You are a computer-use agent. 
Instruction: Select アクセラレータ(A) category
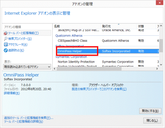point(18,44)
